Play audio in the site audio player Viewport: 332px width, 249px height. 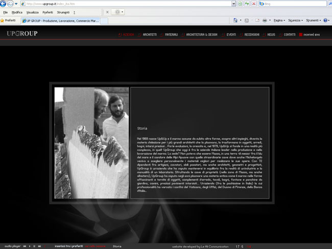pos(30,246)
